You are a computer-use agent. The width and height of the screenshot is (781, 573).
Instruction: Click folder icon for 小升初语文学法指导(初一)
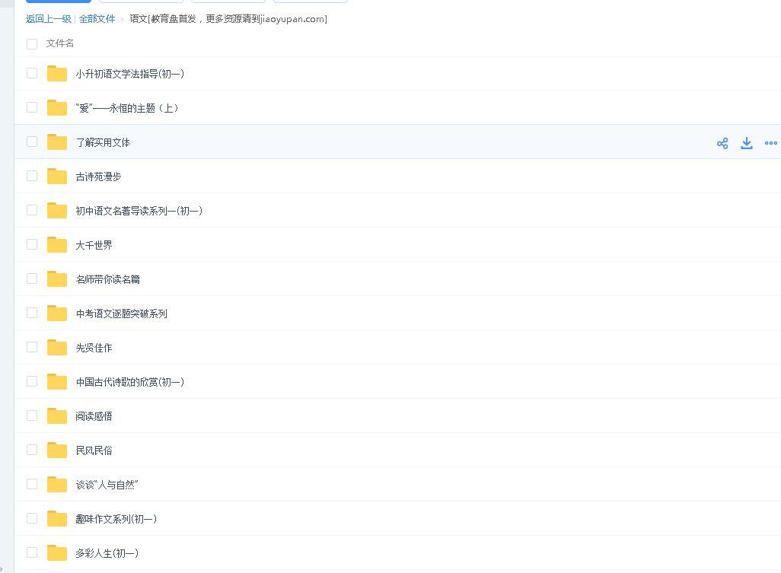coord(57,74)
